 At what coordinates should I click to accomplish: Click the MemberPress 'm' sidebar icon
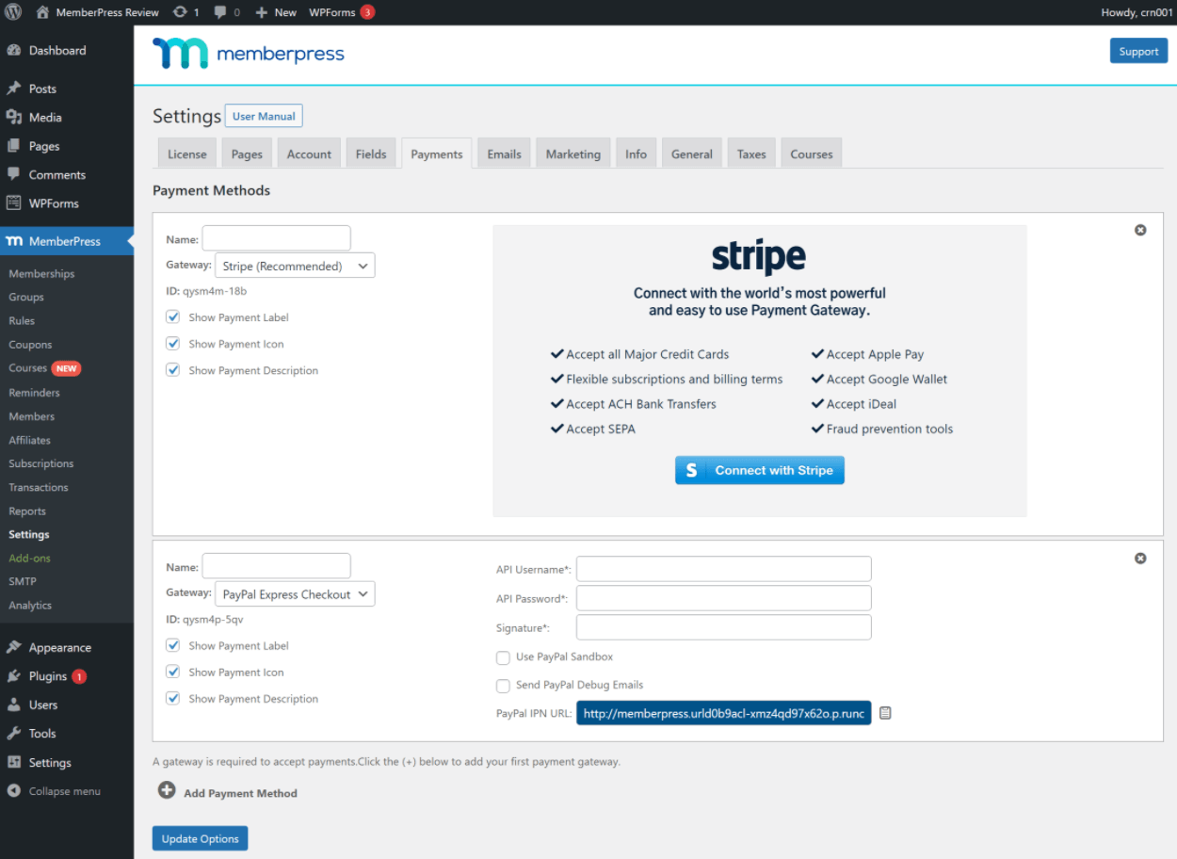click(14, 241)
